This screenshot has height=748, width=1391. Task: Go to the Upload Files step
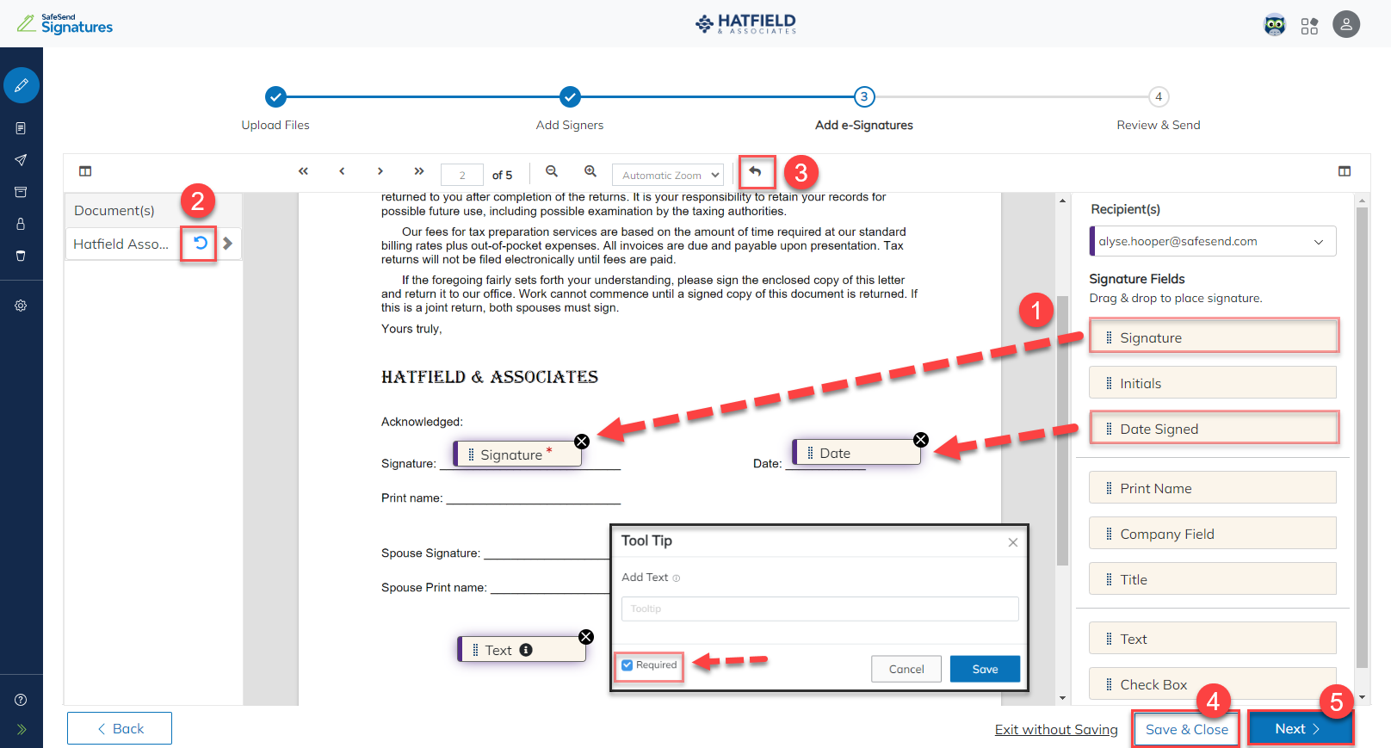coord(275,97)
